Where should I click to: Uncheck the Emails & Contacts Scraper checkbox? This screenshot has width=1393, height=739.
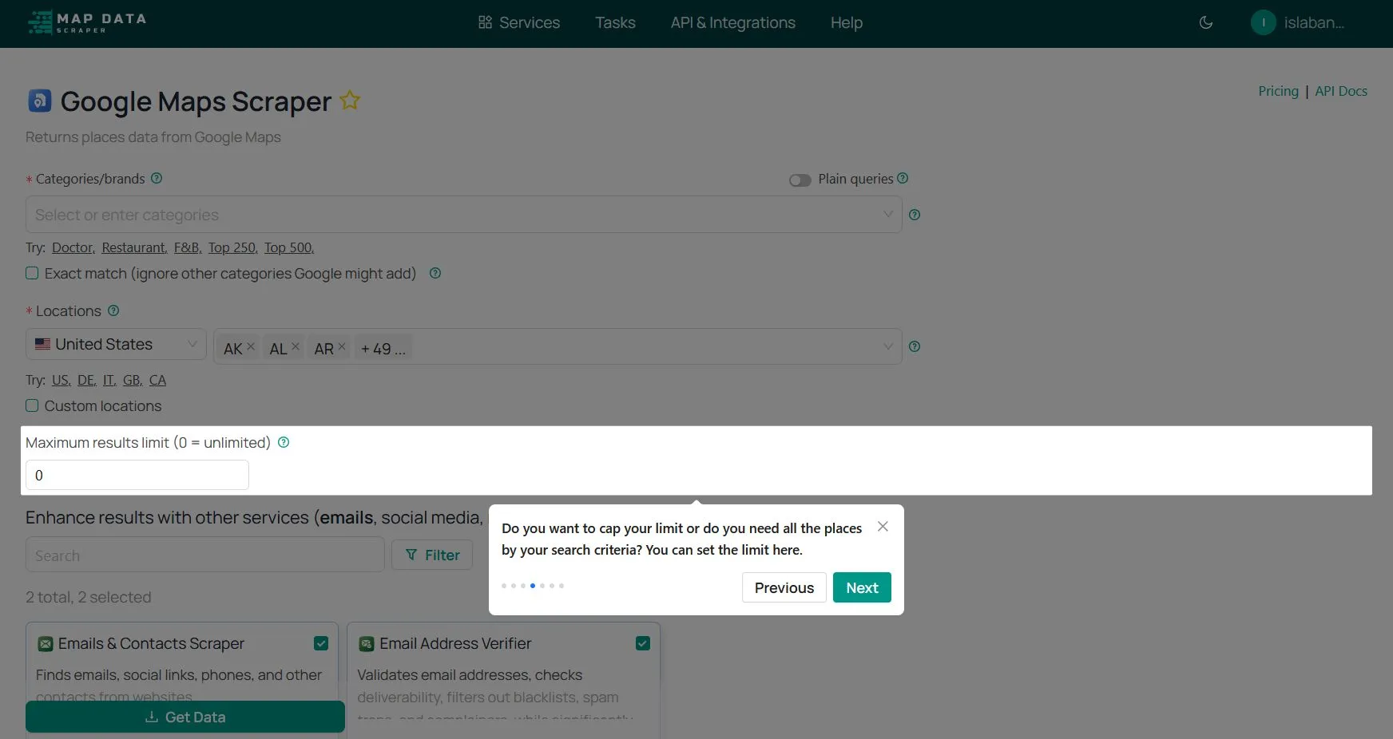(x=321, y=643)
